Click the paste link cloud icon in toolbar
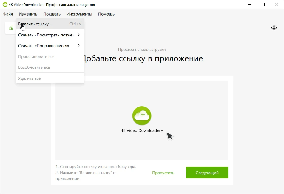 [x=11, y=28]
